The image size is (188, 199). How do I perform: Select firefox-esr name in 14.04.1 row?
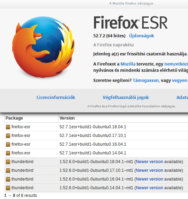[x=21, y=153]
